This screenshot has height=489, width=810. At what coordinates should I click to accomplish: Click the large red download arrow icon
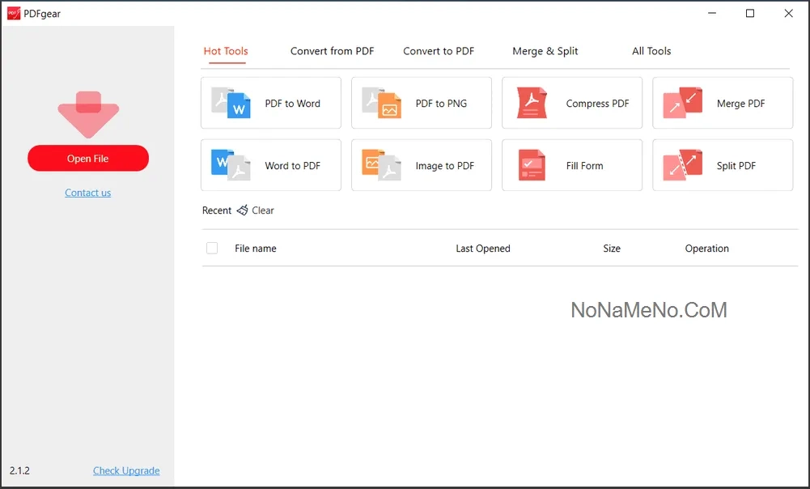pyautogui.click(x=88, y=113)
